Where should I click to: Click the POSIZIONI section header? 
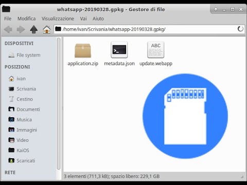point(17,67)
